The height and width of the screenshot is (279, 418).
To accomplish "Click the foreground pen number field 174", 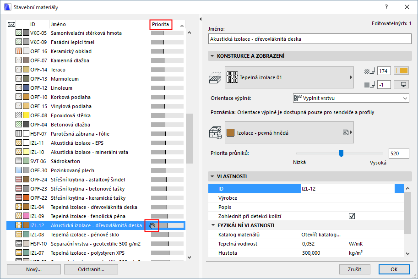I will point(384,71).
